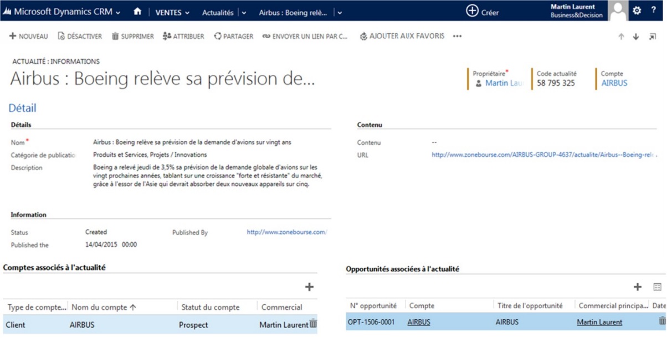
Task: Delete the AIRBUS Client account row
Action: [313, 324]
